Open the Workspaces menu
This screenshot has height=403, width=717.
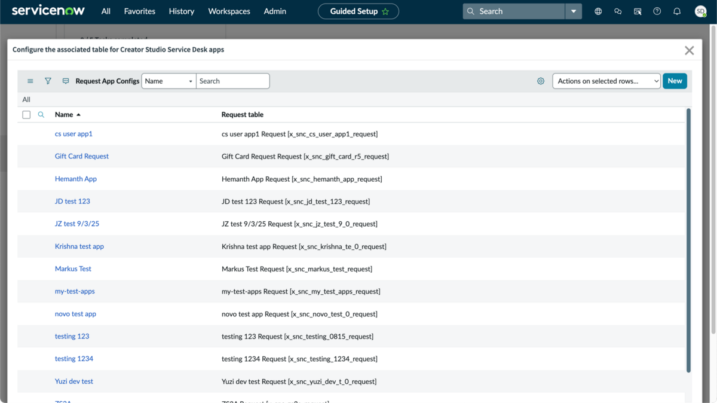click(229, 11)
